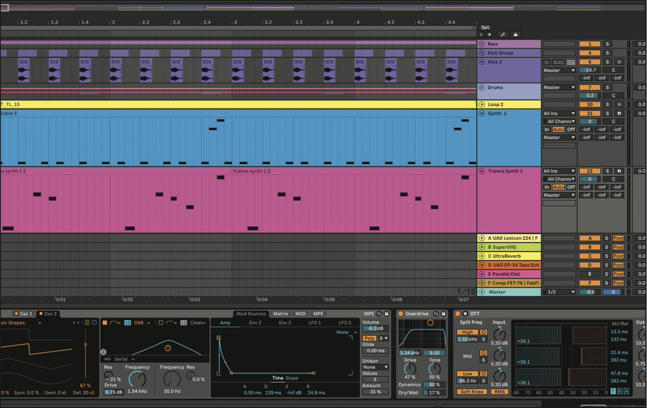
Task: Click the hot-swap icon on the MPE device panel
Action: (378, 314)
